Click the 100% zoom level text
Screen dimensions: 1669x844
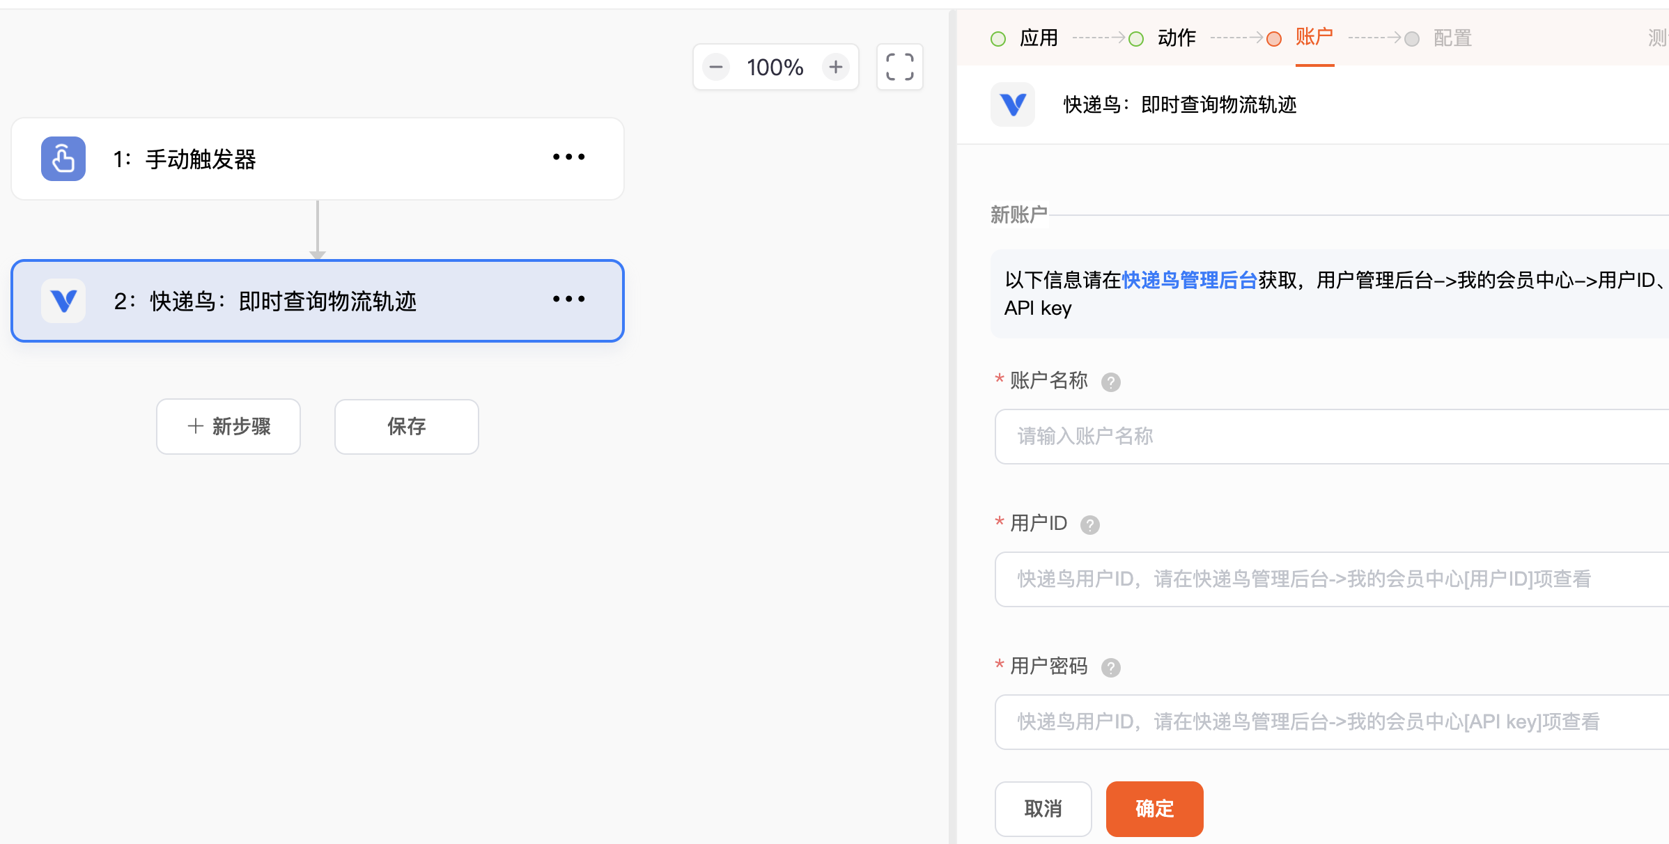point(775,68)
